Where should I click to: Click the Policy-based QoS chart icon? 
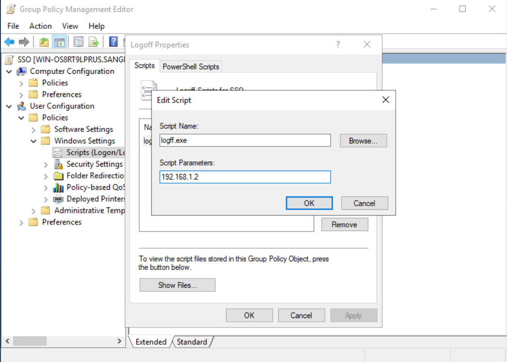coord(58,187)
